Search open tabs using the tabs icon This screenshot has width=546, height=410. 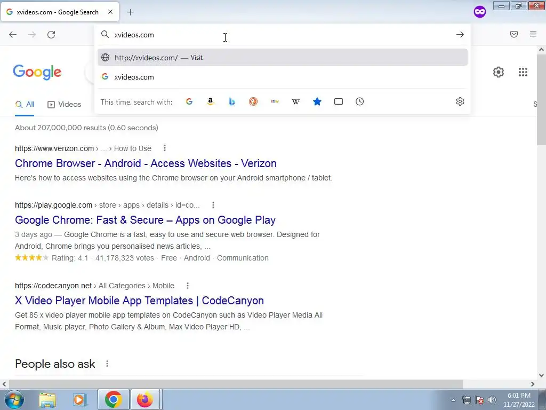[x=339, y=101]
